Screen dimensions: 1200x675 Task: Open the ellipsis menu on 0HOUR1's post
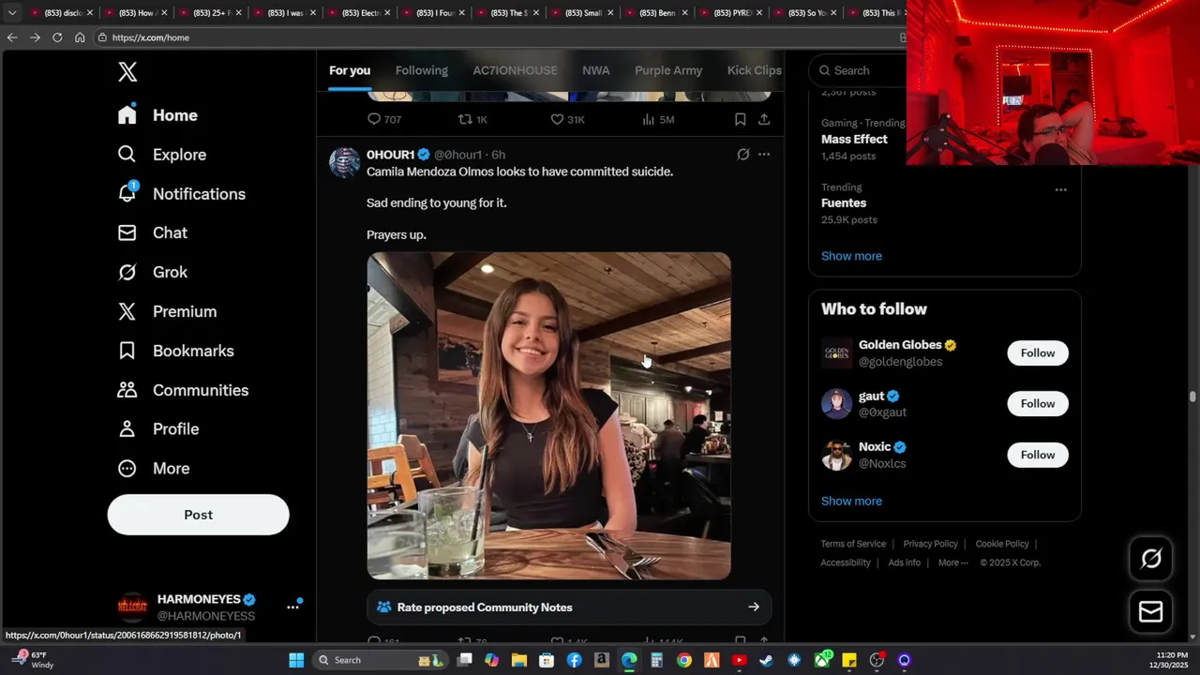pyautogui.click(x=764, y=155)
